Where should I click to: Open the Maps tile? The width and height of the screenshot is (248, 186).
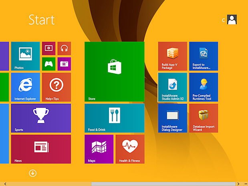[x=99, y=149]
